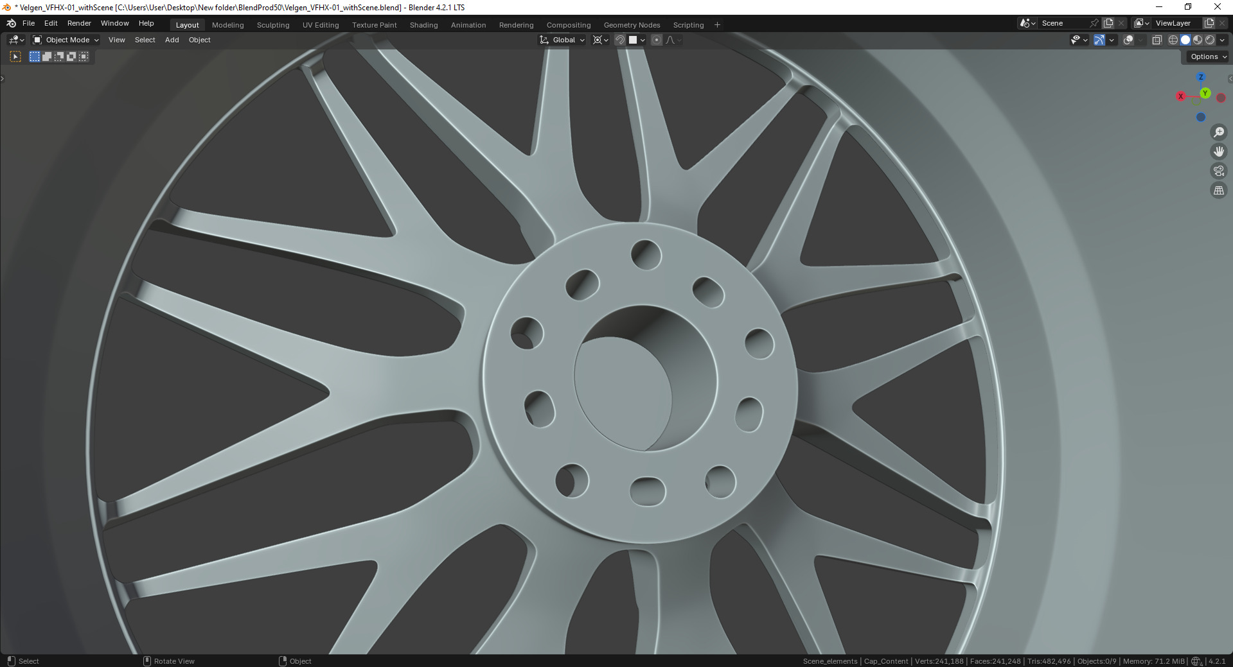Open the Window menu
Viewport: 1233px width, 667px height.
[x=114, y=23]
